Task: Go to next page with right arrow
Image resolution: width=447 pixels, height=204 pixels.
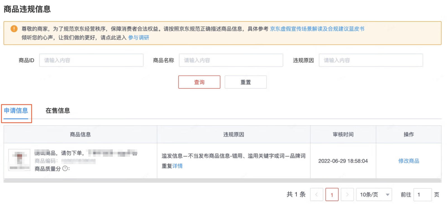Action: 347,195
